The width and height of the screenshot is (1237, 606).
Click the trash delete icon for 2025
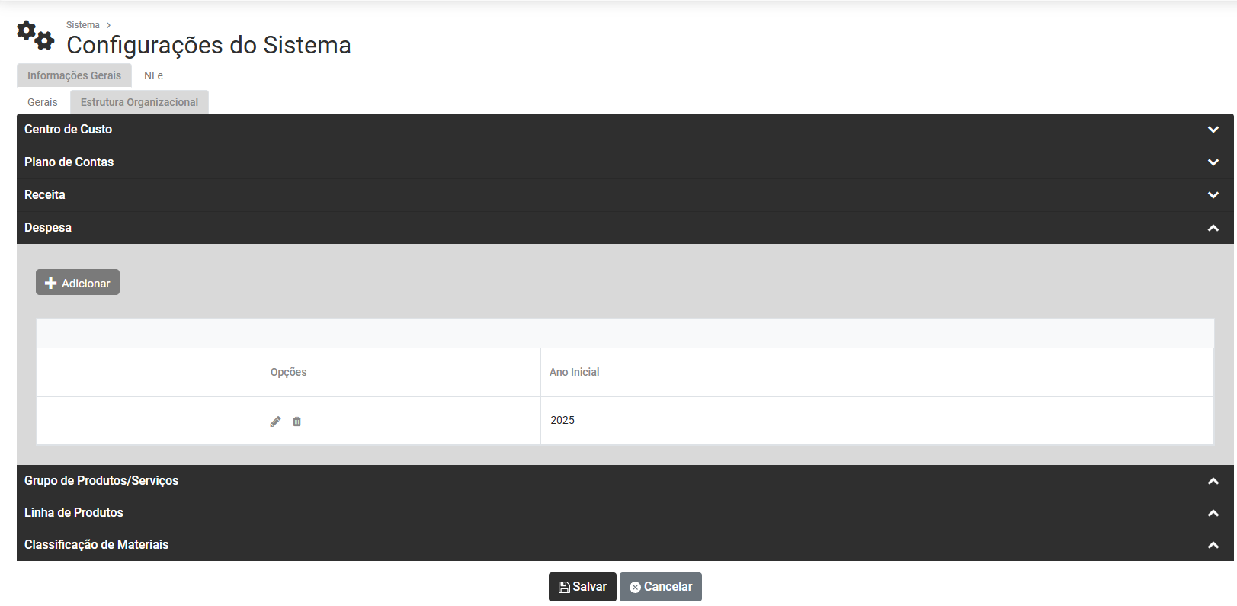click(x=297, y=422)
